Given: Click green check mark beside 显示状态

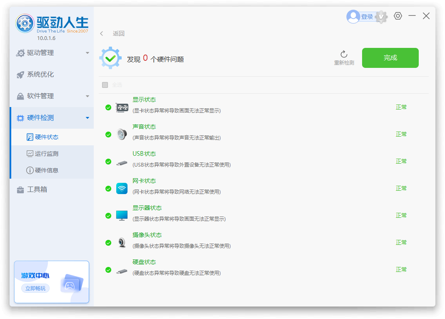Looking at the screenshot, I should pyautogui.click(x=108, y=107).
